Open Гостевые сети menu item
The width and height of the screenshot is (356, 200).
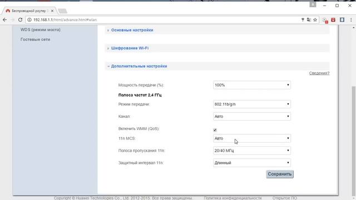35,39
